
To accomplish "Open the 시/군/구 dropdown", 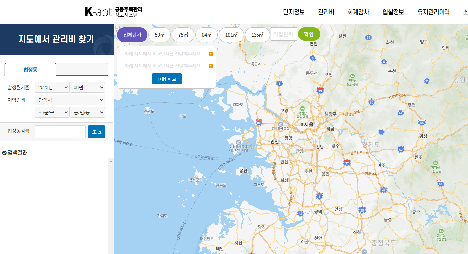I will click(52, 112).
